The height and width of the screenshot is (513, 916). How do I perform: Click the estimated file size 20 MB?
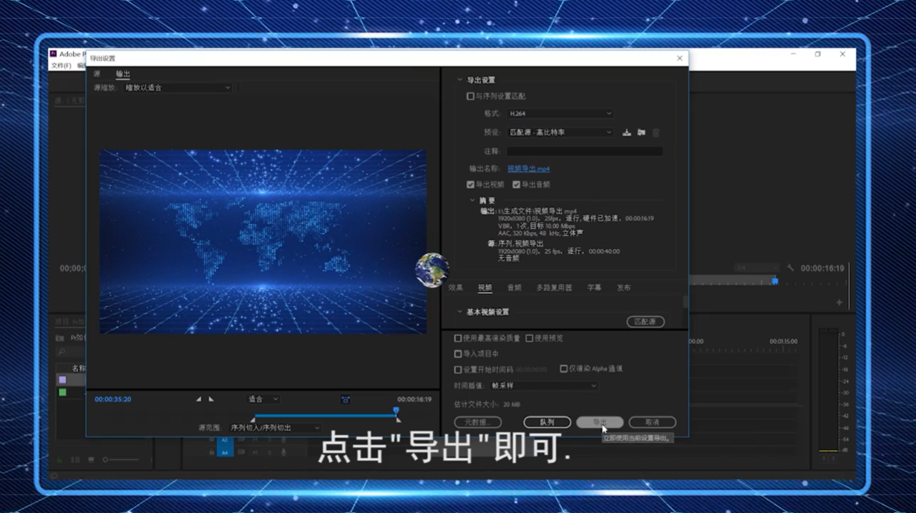point(512,404)
